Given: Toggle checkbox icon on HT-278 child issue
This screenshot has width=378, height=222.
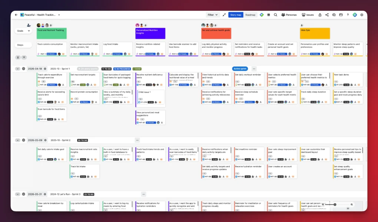Looking at the screenshot, I should 139,102.
